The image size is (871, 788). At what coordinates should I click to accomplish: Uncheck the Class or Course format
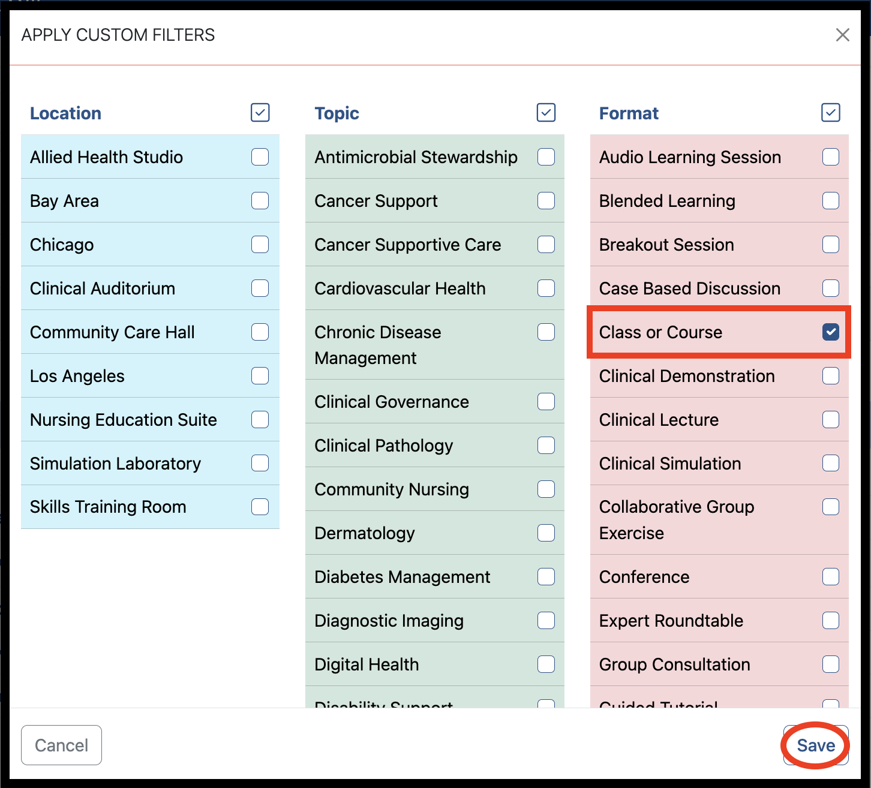(831, 332)
